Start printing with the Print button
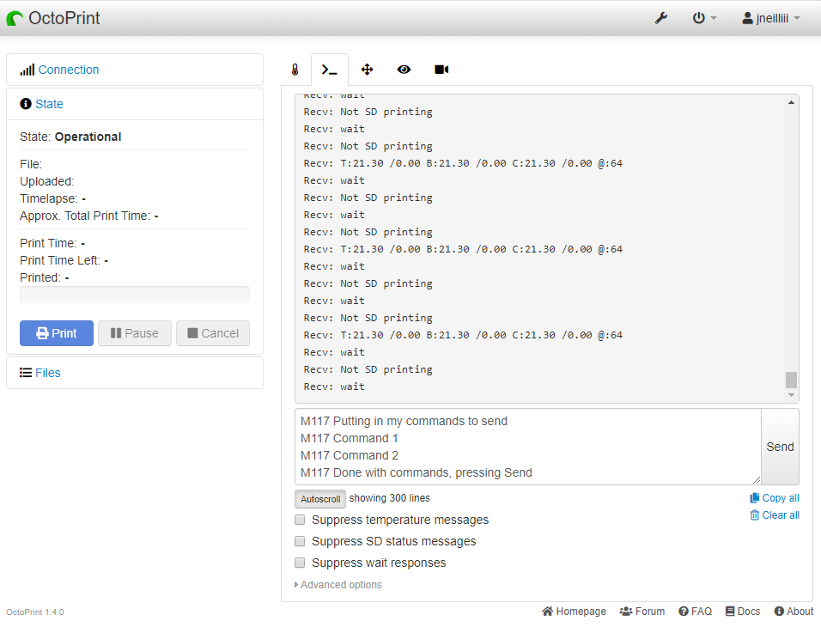 57,333
